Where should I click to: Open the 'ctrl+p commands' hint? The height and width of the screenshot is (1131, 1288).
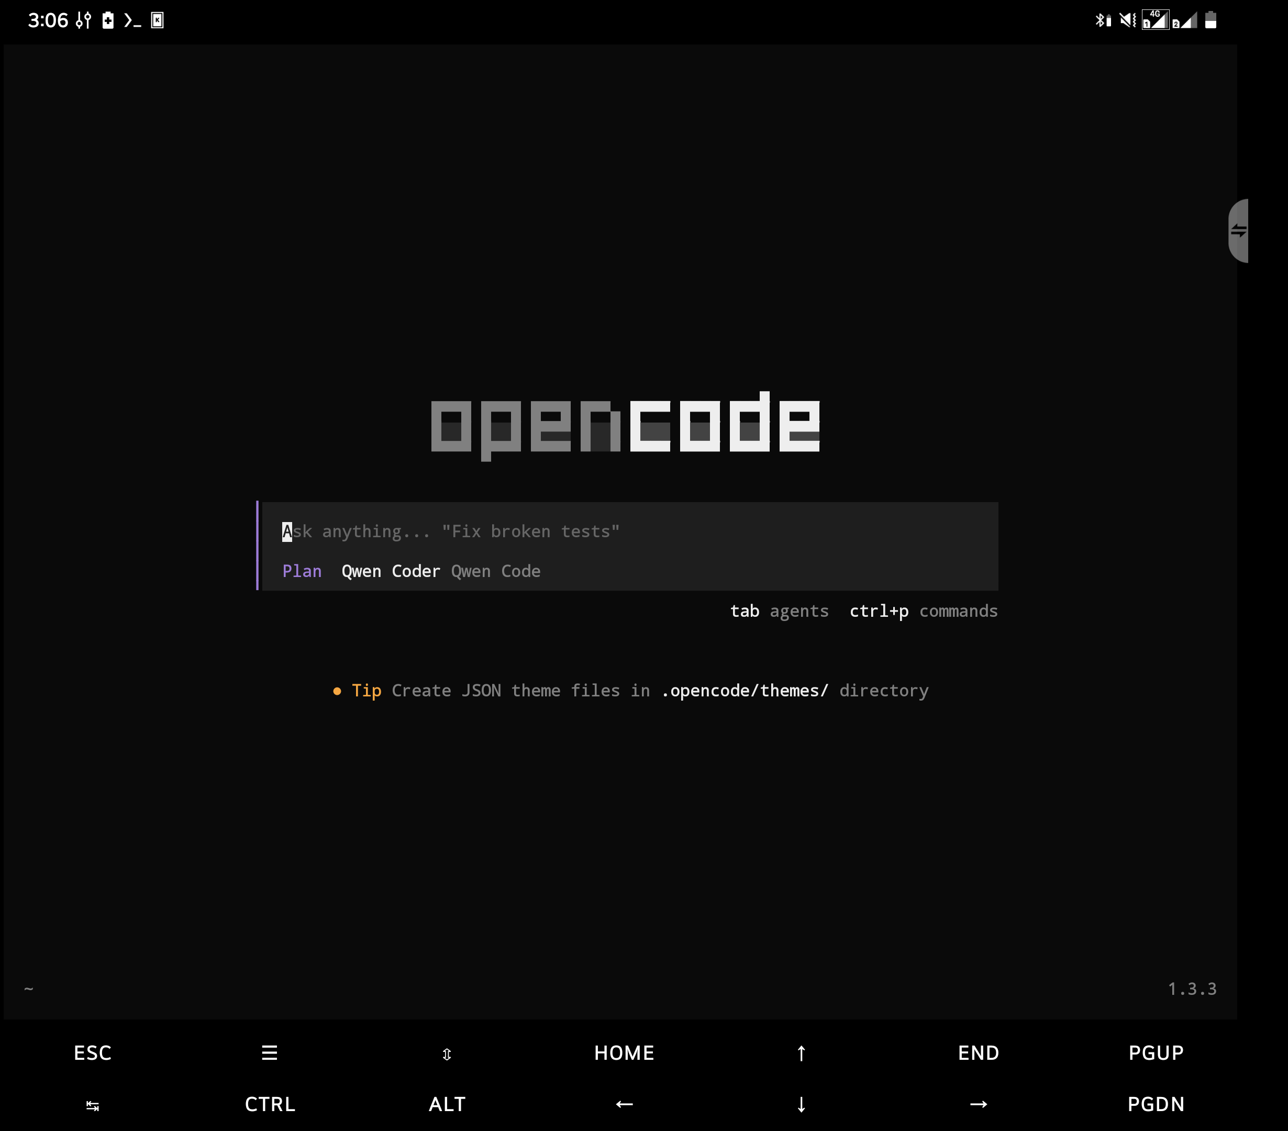click(x=924, y=611)
